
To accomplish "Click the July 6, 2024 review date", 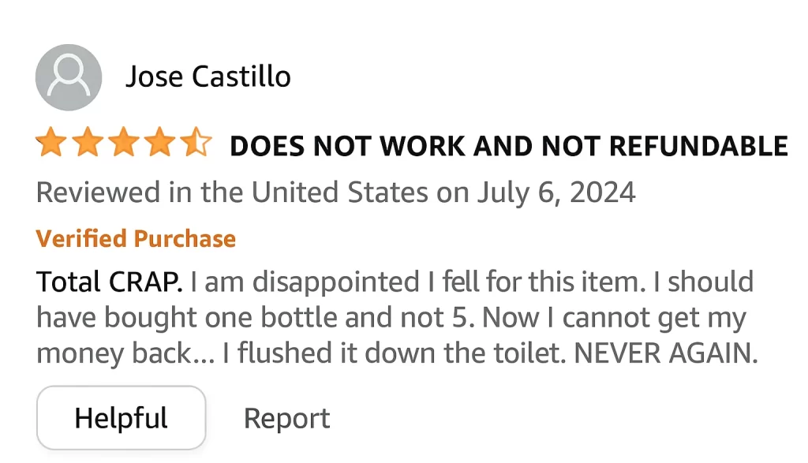I will (555, 192).
